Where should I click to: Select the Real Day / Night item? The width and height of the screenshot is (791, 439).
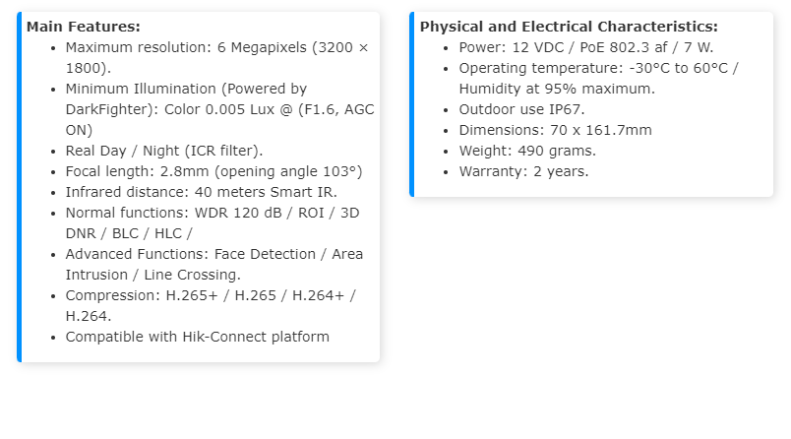164,151
